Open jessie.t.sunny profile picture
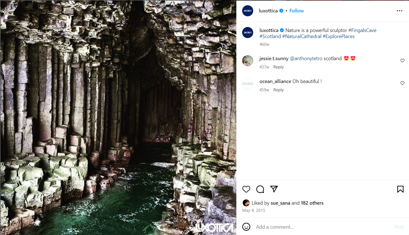Viewport: 409px width, 235px height. pos(248,61)
